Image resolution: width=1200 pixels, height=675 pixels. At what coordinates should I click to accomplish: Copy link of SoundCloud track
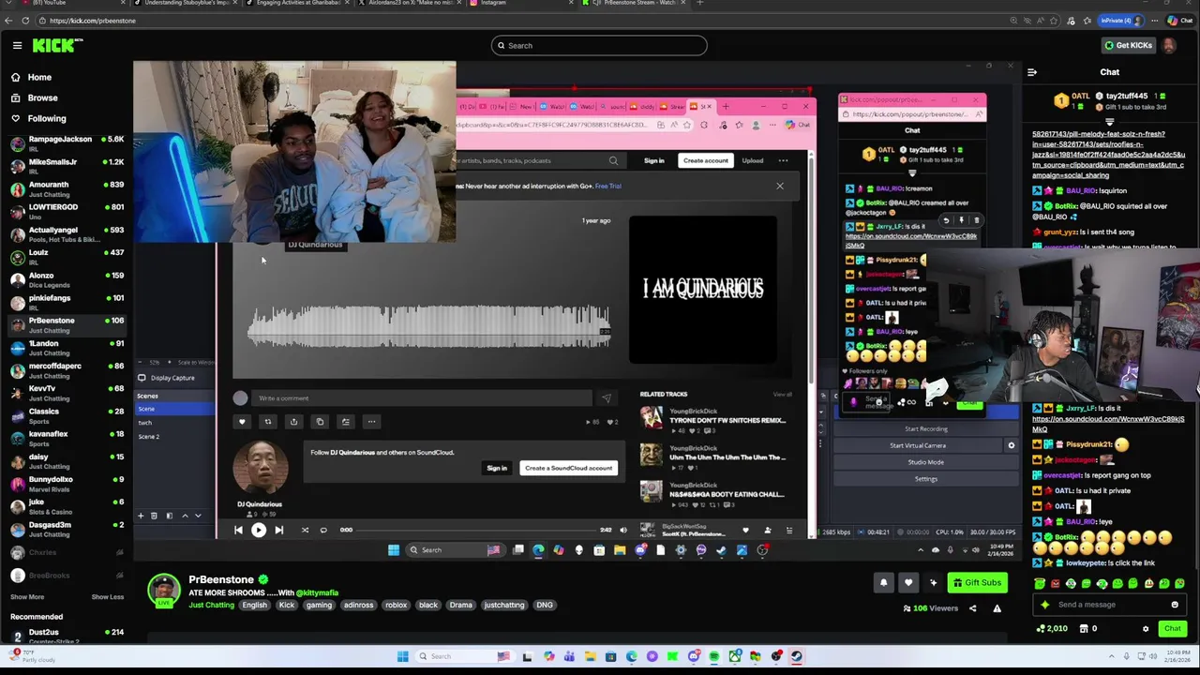point(320,422)
